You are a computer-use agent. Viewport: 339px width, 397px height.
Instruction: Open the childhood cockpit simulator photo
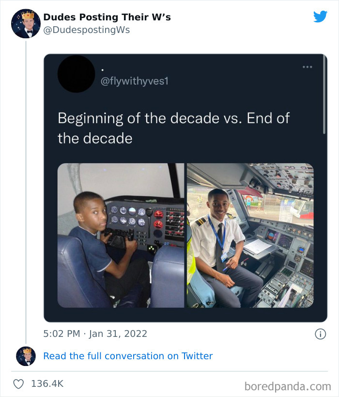(121, 235)
